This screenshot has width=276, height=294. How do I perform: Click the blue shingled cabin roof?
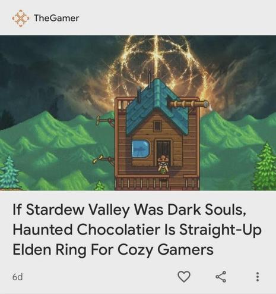pyautogui.click(x=157, y=107)
